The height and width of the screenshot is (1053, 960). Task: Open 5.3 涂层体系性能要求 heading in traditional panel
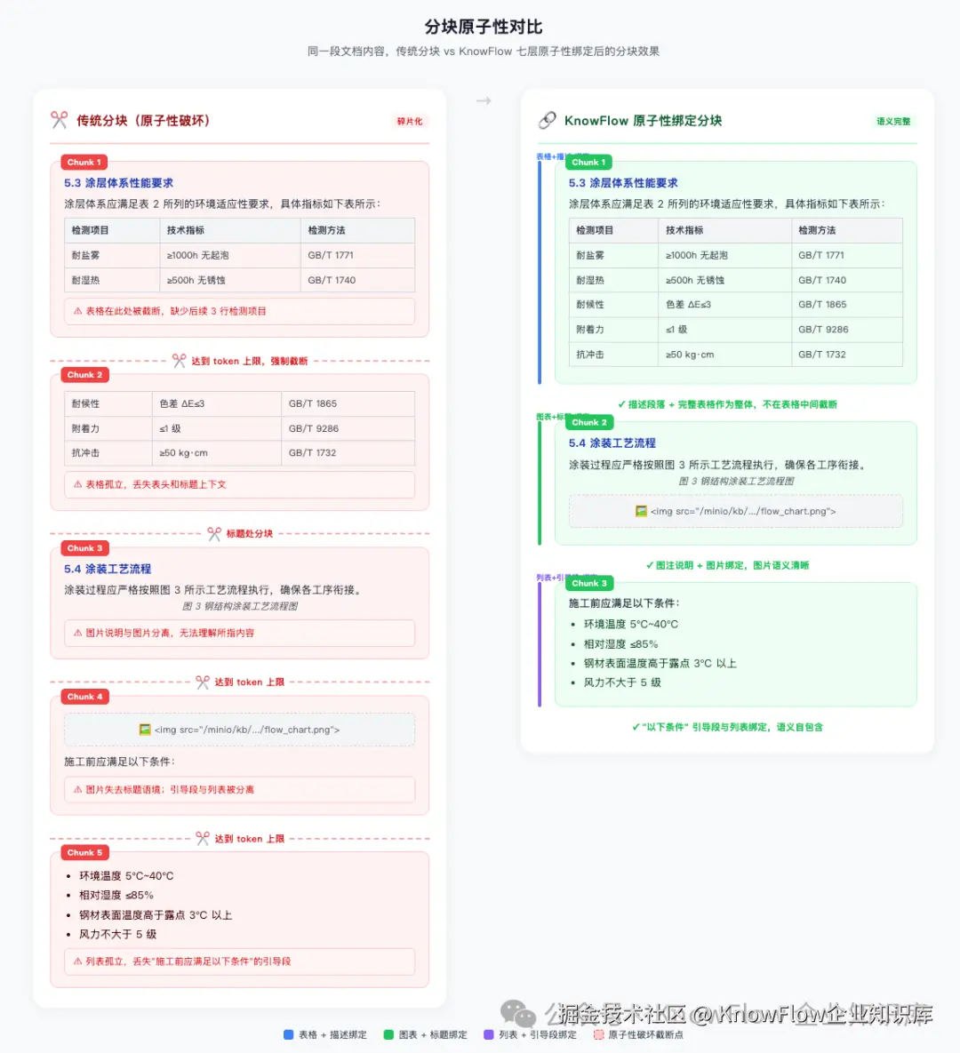(119, 183)
